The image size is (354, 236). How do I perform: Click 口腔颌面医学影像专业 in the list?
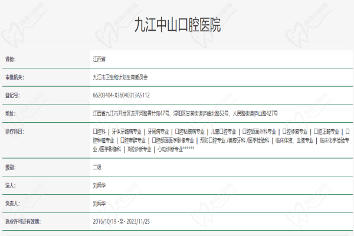coord(173,140)
